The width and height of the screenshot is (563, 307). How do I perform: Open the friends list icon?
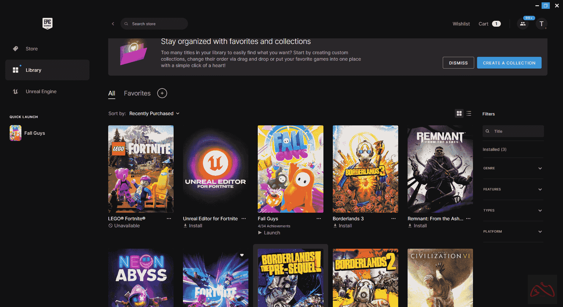click(x=523, y=24)
